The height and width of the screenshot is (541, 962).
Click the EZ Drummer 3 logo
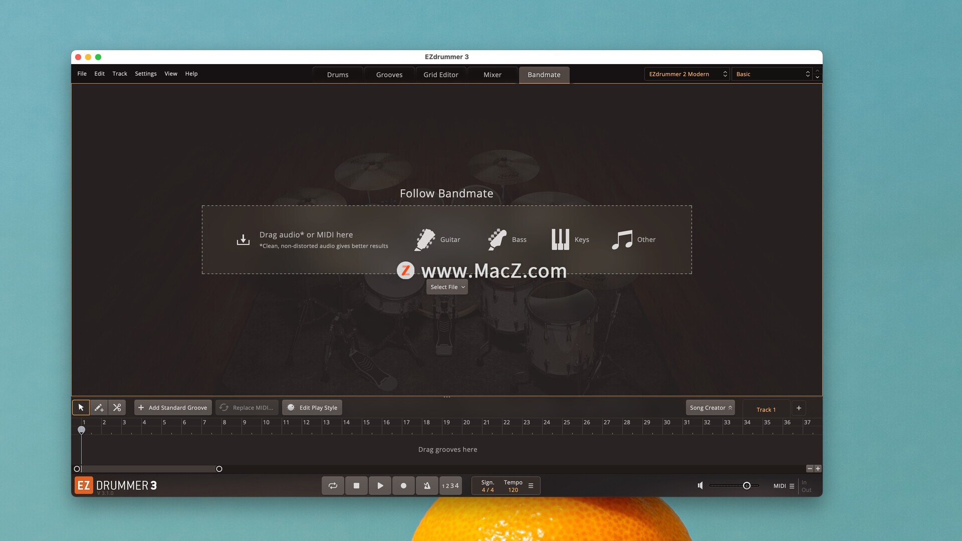(x=116, y=485)
